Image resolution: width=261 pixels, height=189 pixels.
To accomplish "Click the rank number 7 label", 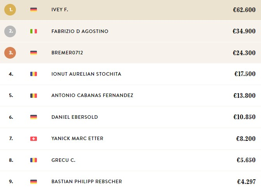I will coord(11,139).
